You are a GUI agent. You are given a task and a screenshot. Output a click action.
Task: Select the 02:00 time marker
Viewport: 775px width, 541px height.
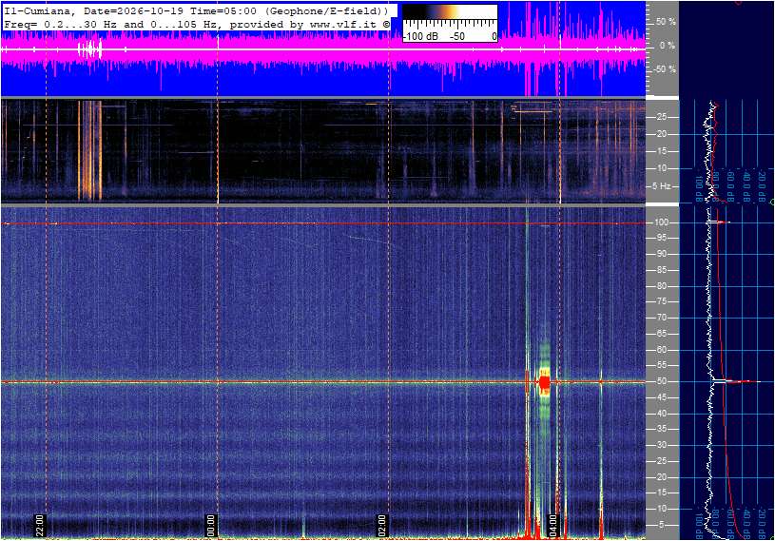coord(382,526)
